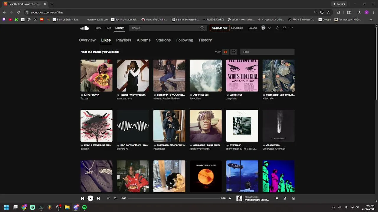Open the Amazon.com bookmark
Viewport: 378px width, 212px height.
click(348, 20)
